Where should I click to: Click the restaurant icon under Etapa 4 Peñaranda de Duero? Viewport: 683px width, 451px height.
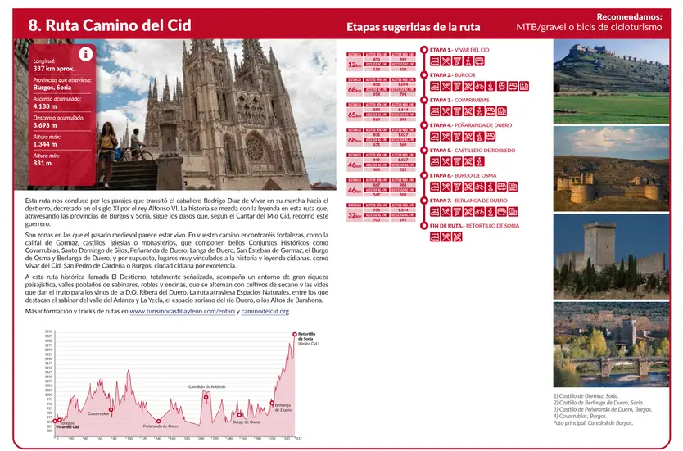[x=446, y=136]
